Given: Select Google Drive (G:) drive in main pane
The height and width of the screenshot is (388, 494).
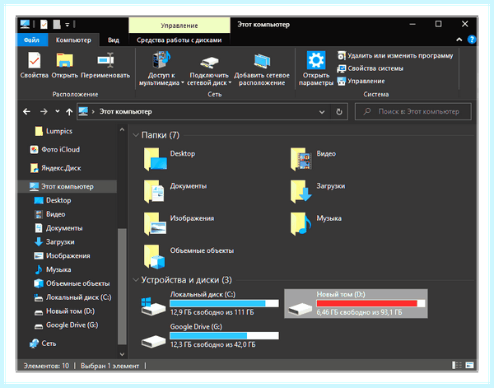Looking at the screenshot, I should click(210, 336).
